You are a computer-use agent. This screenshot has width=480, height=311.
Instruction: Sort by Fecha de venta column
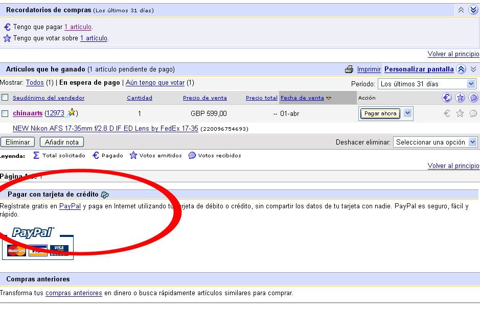[x=302, y=98]
